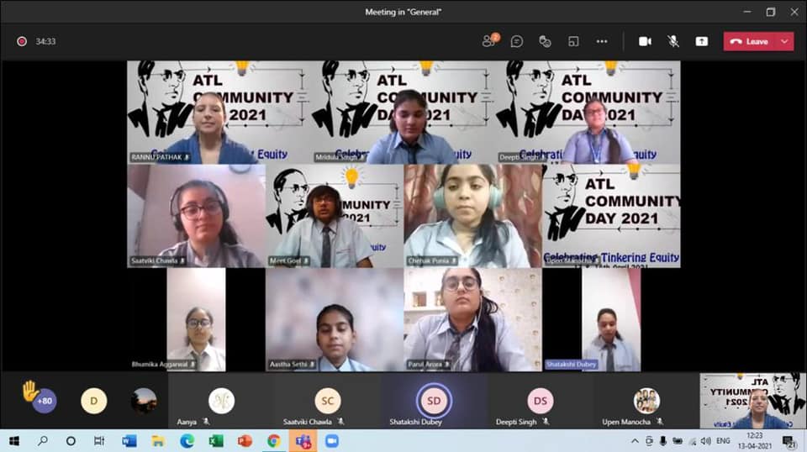Open the meeting chat
The image size is (807, 452).
517,41
